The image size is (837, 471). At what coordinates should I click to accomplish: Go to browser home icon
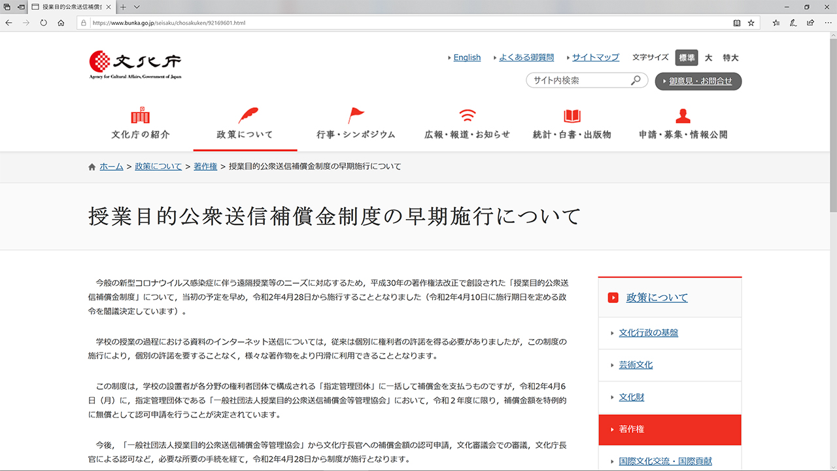(x=61, y=22)
